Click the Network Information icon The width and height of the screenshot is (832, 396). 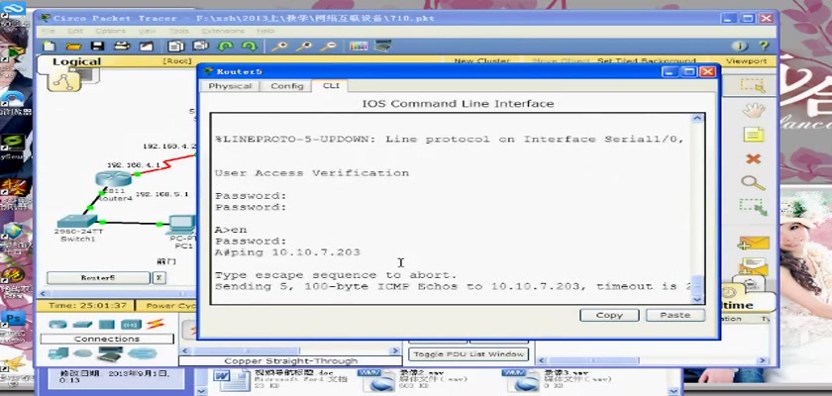tap(740, 47)
